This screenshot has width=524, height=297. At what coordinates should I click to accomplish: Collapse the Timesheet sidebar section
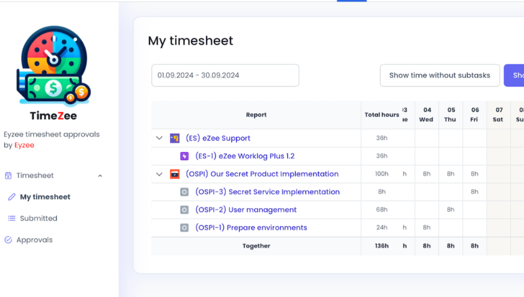(100, 176)
